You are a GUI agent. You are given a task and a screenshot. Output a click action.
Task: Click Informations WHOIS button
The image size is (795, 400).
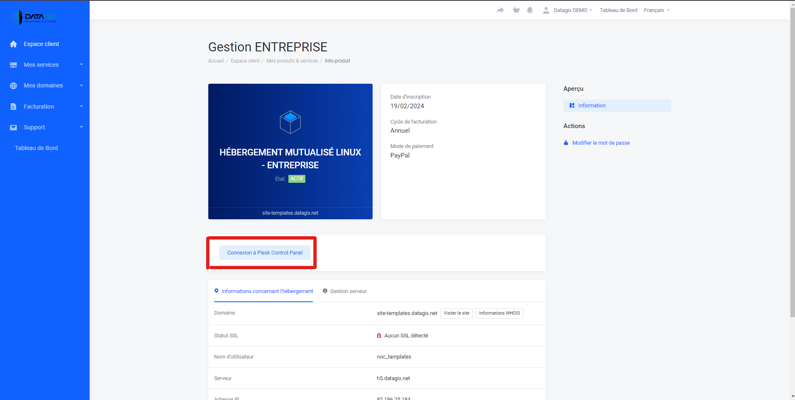(x=499, y=313)
